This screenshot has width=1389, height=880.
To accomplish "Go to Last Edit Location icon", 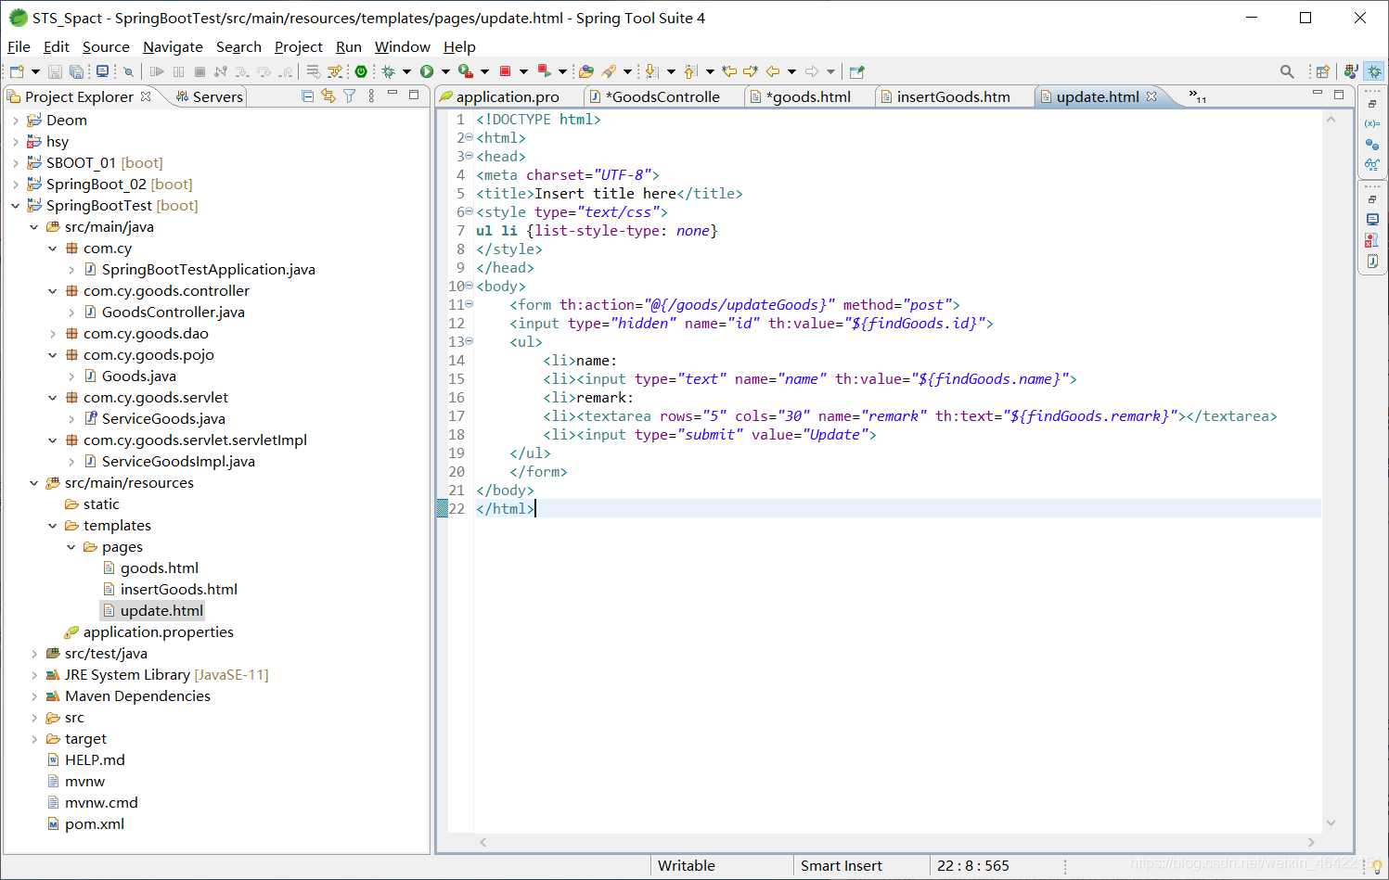I will [x=729, y=71].
